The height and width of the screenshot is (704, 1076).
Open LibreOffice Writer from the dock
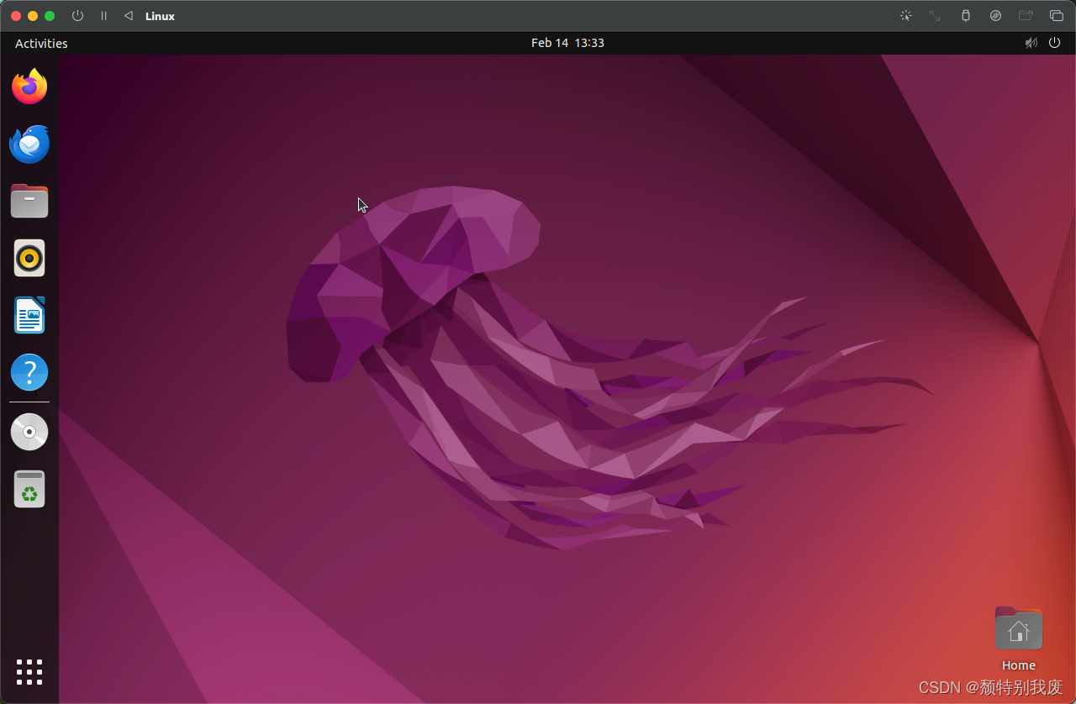pyautogui.click(x=29, y=315)
